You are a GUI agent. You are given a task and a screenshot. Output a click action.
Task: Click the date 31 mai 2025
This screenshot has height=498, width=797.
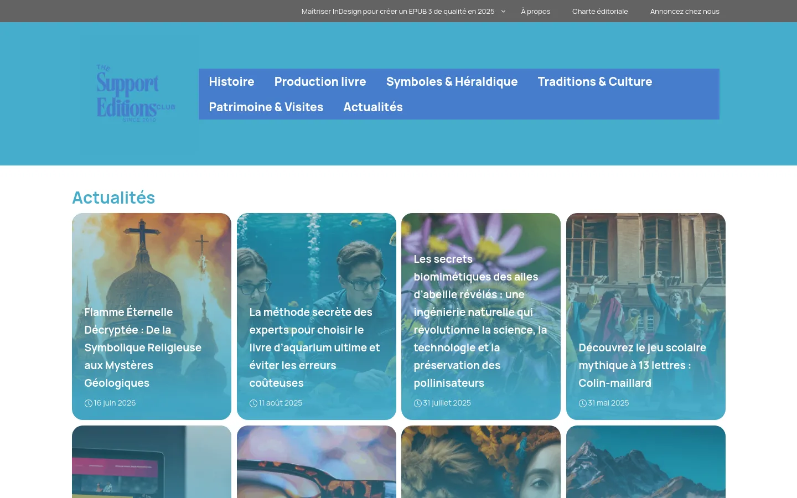[x=608, y=403]
